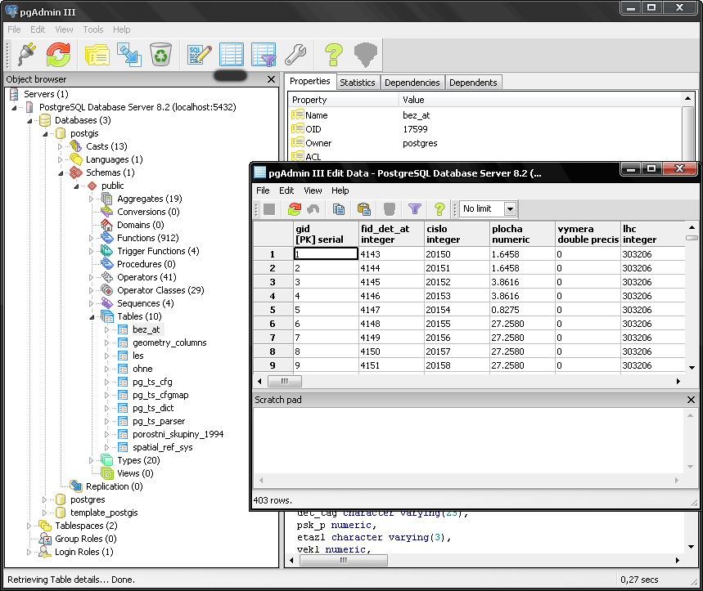Screen dimensions: 703x591
Task: Click cell with cislo value 20154
Action: pos(457,310)
